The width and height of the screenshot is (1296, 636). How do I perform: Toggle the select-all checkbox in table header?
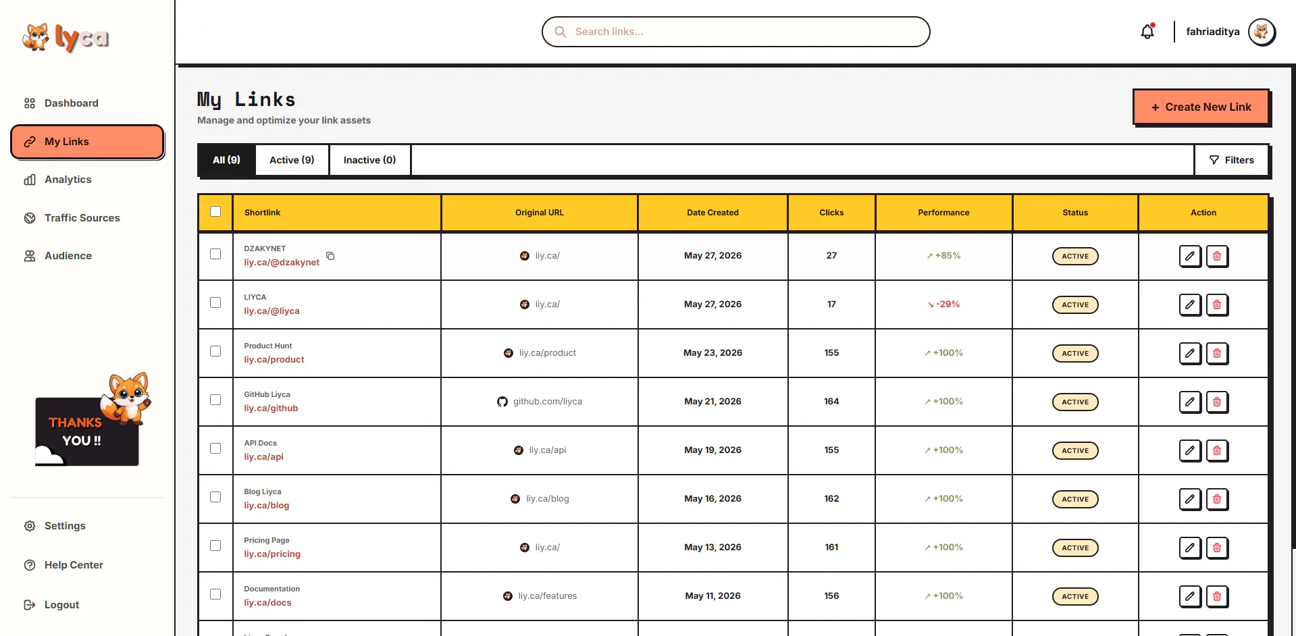click(x=215, y=211)
